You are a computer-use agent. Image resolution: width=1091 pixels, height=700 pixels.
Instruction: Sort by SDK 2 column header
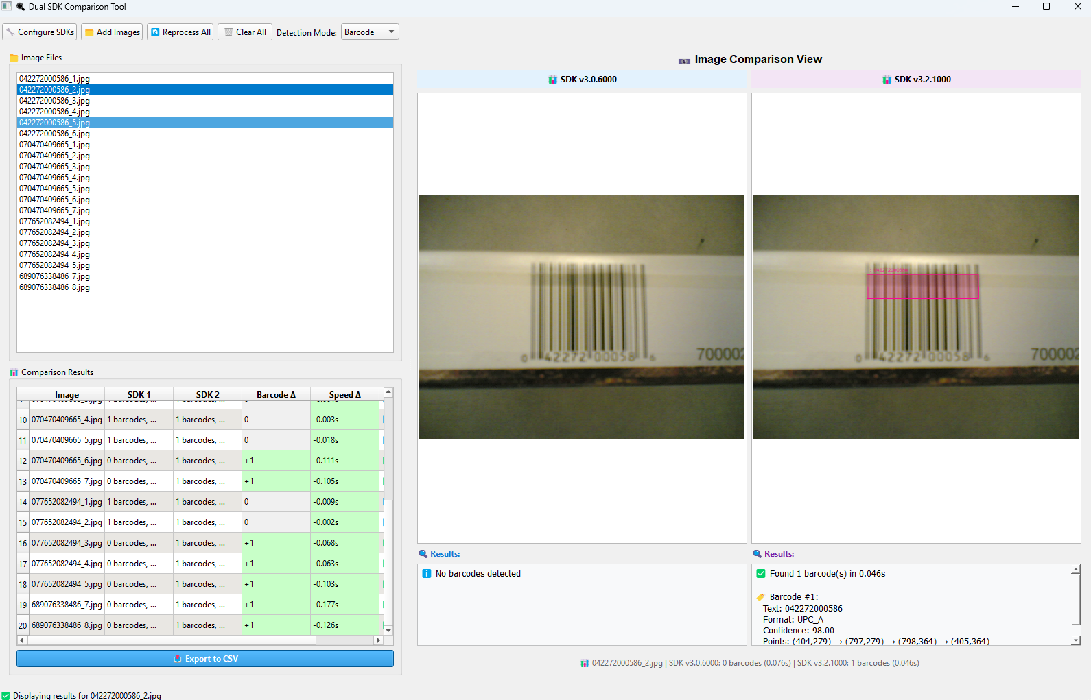click(207, 395)
